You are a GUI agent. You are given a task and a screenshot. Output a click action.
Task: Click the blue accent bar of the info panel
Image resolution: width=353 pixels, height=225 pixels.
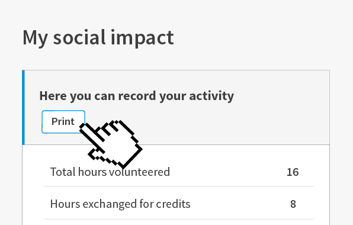23,107
